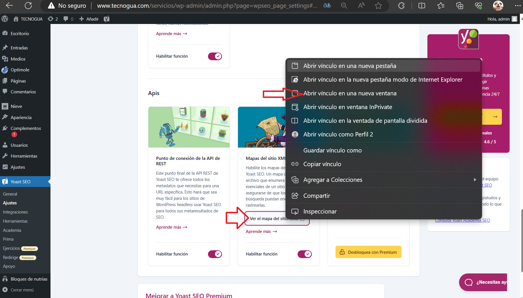Expand Agregar a Colecciones submenu arrow

(475, 180)
